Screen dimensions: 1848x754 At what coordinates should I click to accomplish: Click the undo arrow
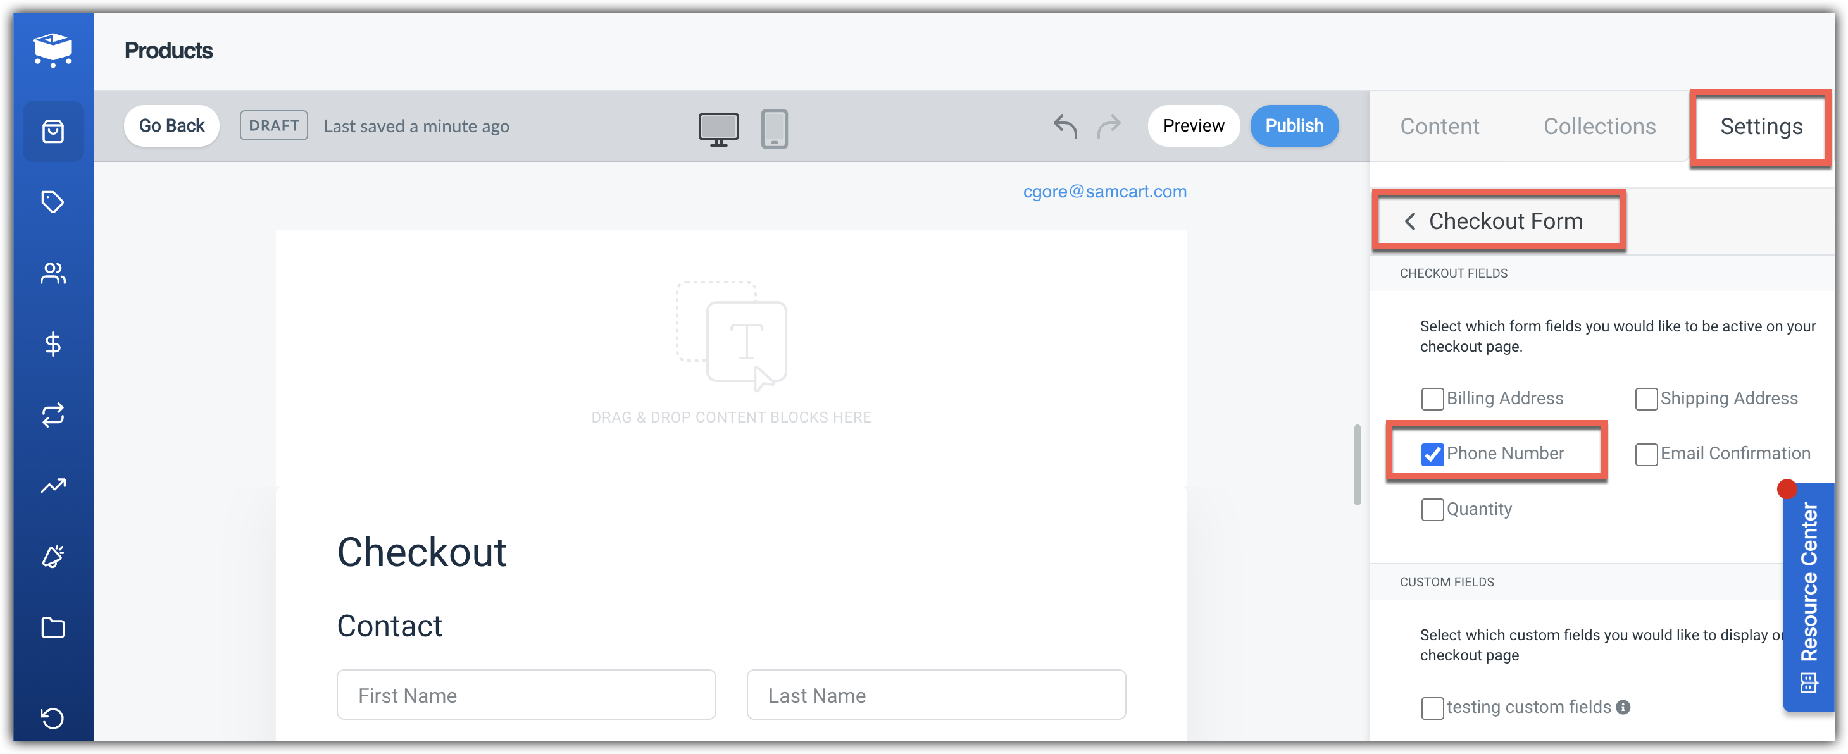pyautogui.click(x=1064, y=126)
